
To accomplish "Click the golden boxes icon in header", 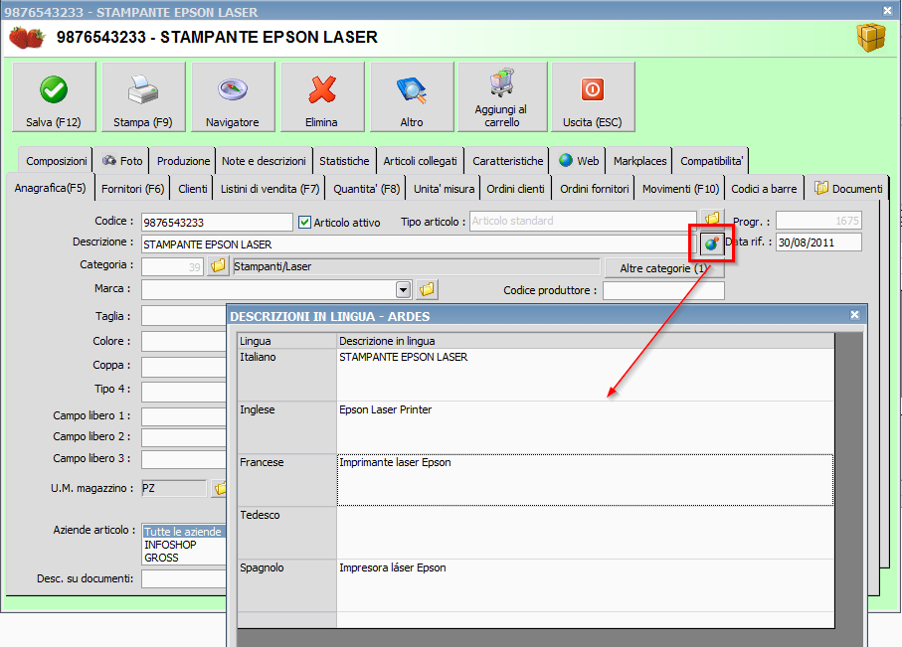I will (x=871, y=38).
